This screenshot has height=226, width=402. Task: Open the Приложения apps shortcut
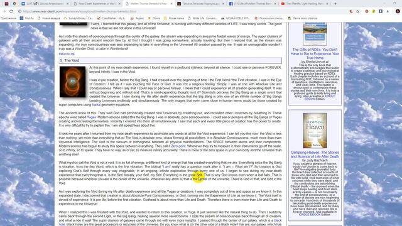point(8,18)
